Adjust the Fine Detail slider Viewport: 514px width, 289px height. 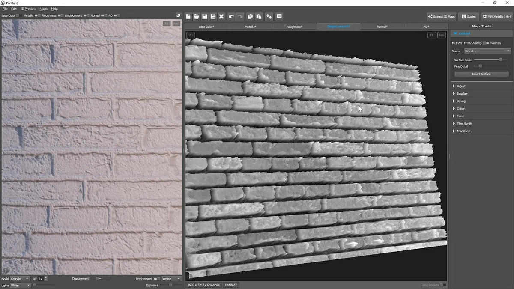point(492,66)
